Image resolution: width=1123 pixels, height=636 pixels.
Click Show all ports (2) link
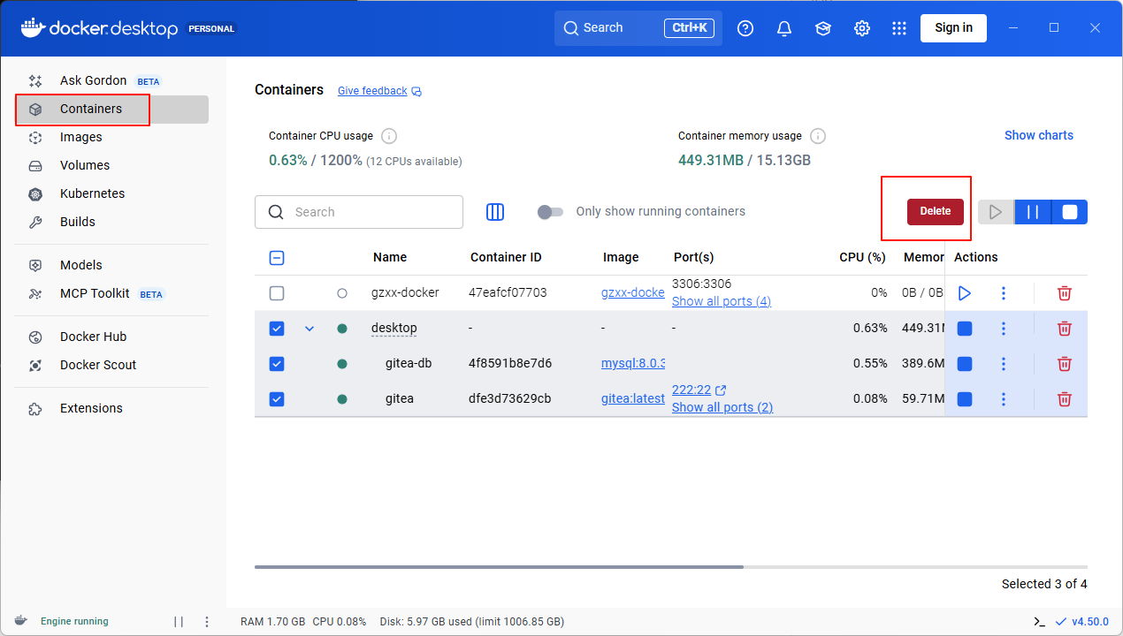pyautogui.click(x=722, y=407)
